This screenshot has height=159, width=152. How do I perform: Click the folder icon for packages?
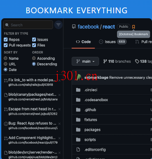click(x=78, y=130)
